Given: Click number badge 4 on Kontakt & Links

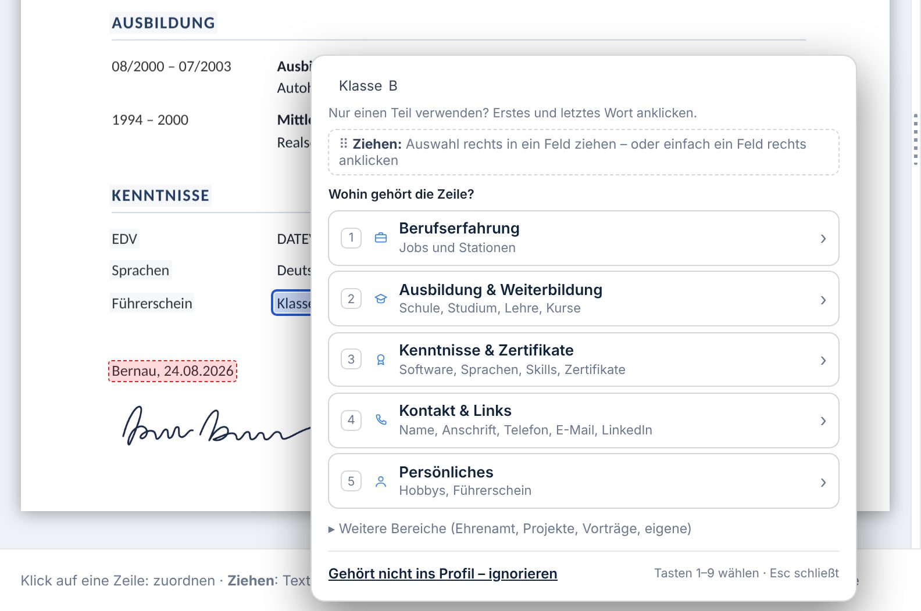Looking at the screenshot, I should point(351,420).
